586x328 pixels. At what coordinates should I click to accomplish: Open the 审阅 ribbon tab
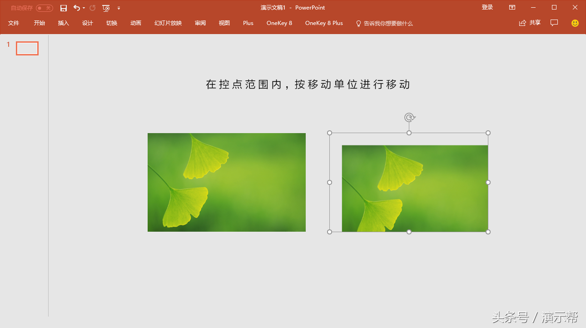(200, 23)
